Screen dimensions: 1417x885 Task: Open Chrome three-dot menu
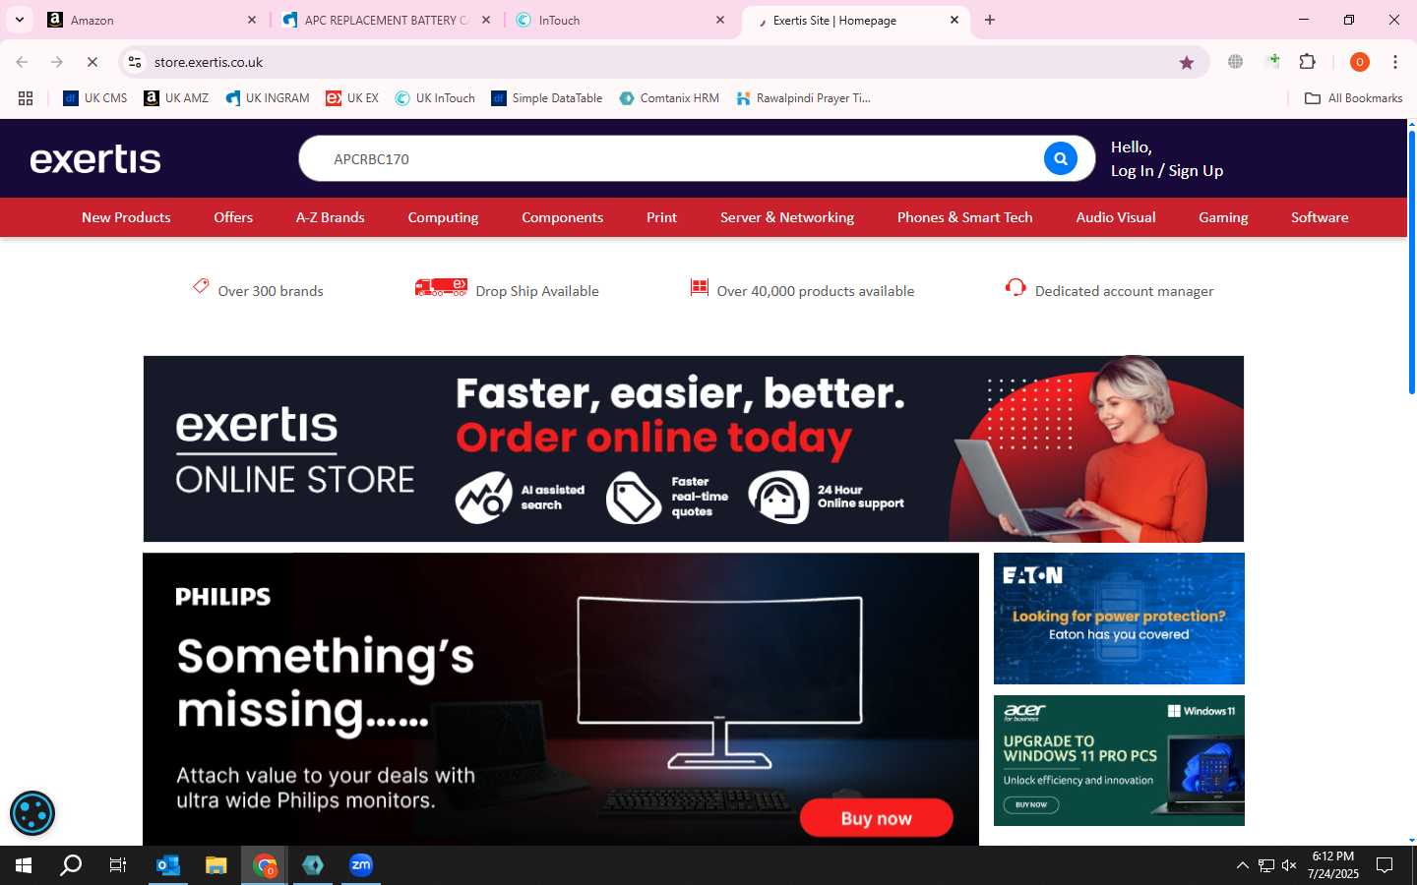pyautogui.click(x=1395, y=62)
